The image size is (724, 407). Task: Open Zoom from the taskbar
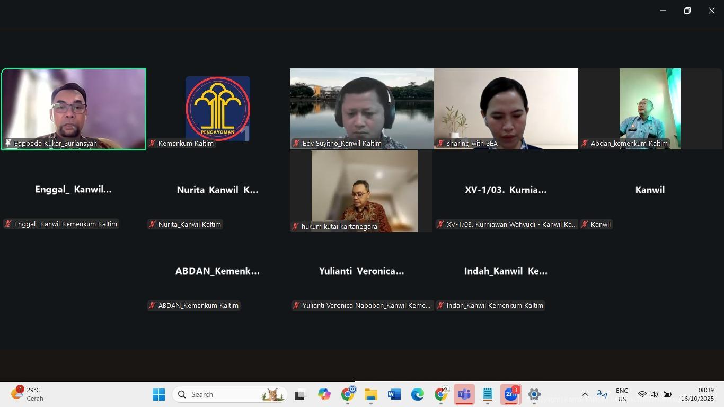pos(510,394)
